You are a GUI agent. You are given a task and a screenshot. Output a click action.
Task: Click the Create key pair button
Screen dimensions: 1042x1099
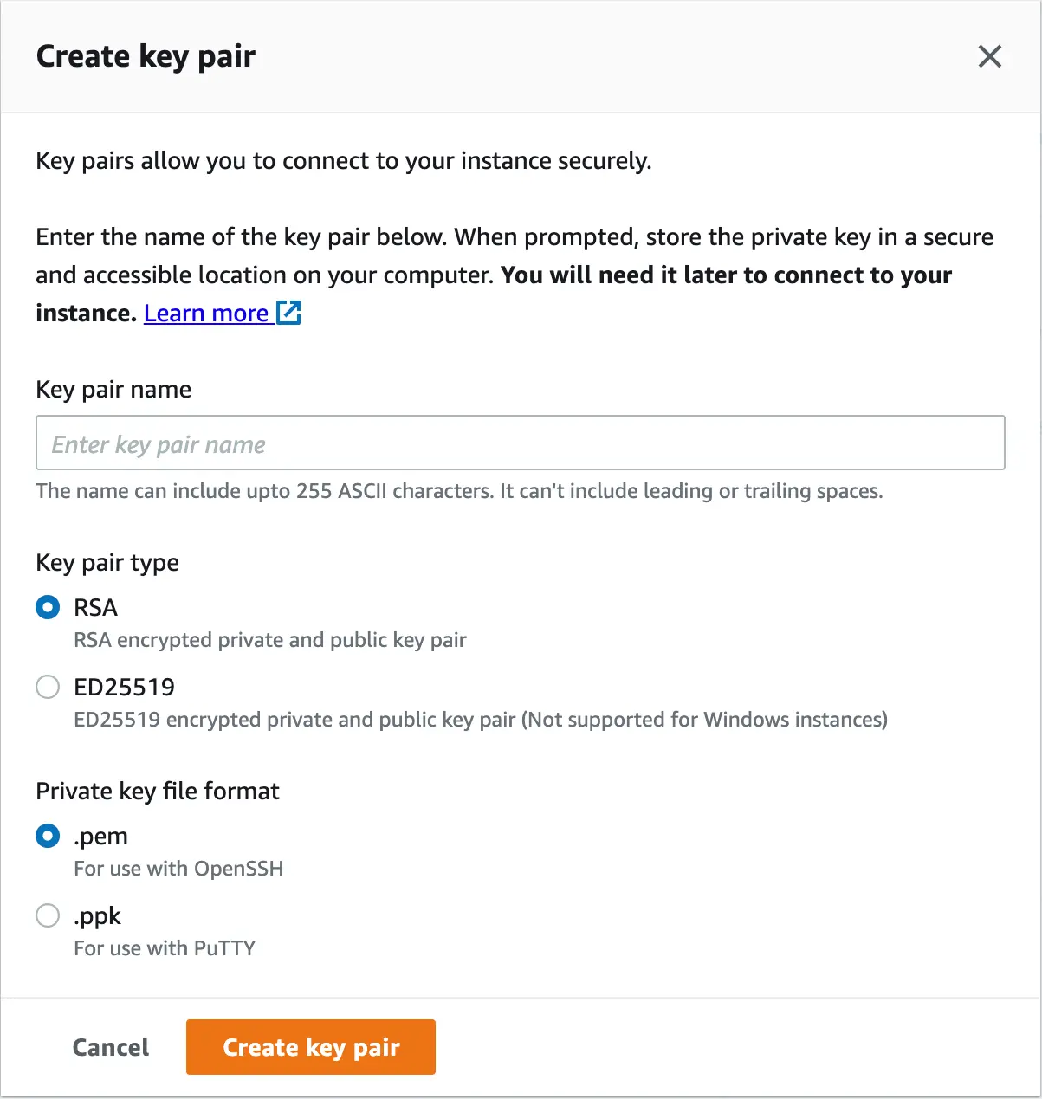(x=310, y=1046)
